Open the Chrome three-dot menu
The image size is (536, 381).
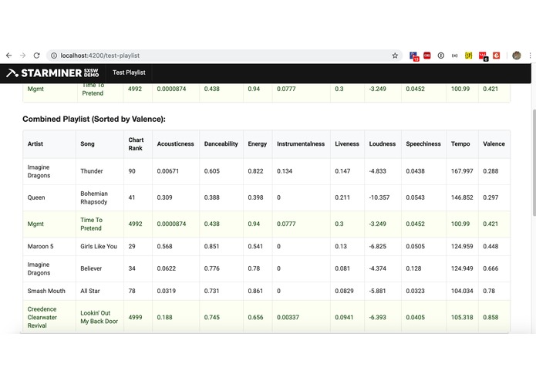pos(530,56)
